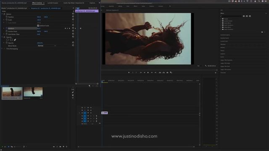Click the timeline horizontal zoom scroll bar

tap(136, 147)
